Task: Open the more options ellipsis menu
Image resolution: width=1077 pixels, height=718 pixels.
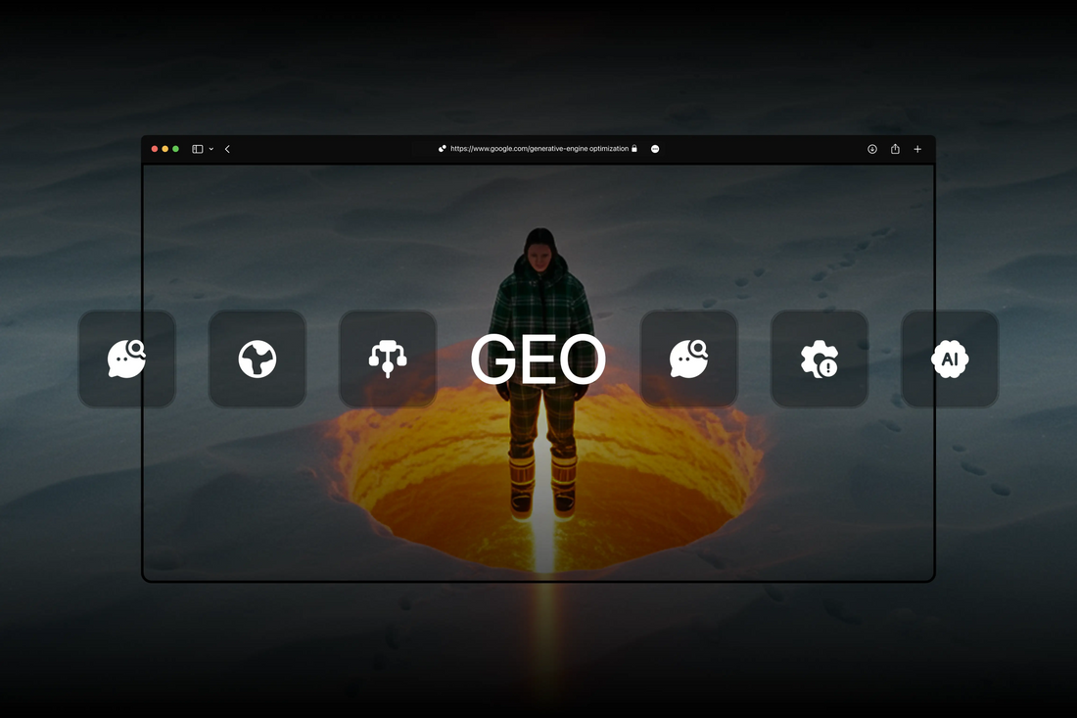Action: point(654,149)
